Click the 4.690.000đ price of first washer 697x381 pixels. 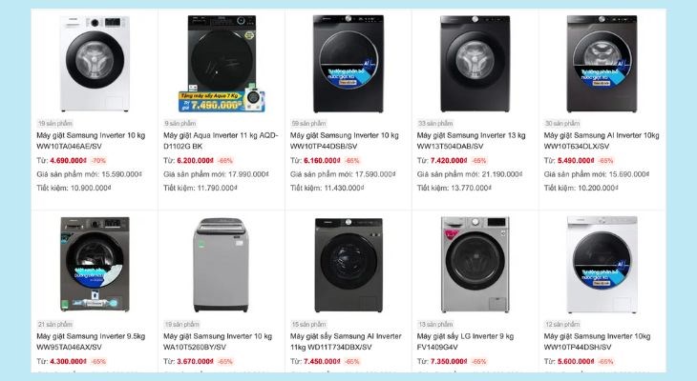click(69, 161)
